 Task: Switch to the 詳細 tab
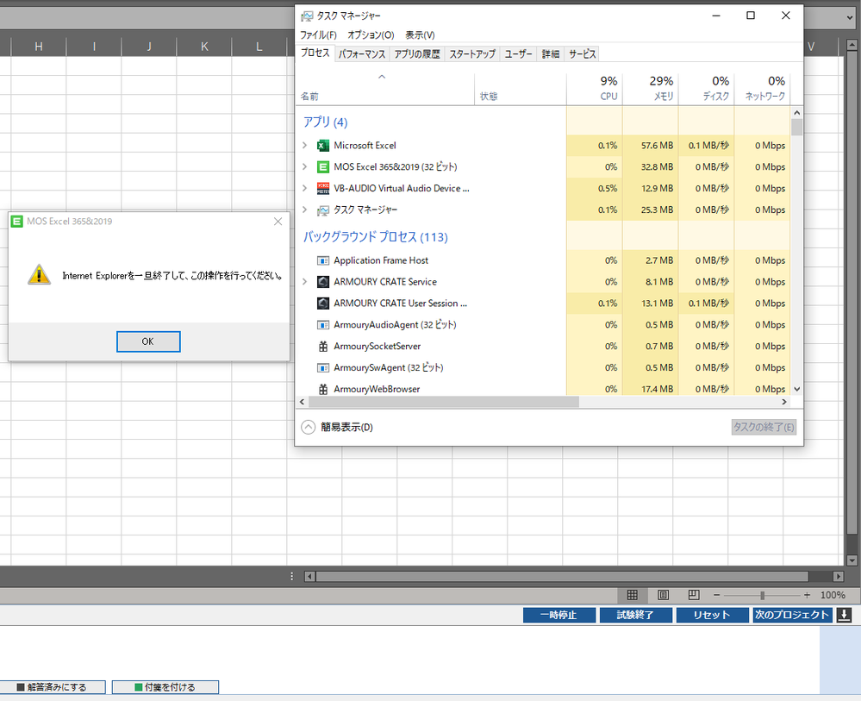tap(551, 53)
